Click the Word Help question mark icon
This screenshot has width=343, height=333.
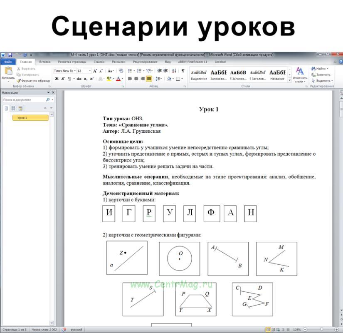341,62
